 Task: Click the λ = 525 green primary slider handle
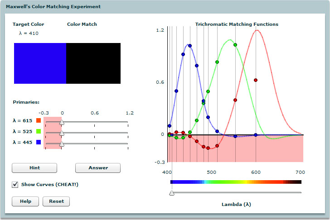[x=62, y=133]
